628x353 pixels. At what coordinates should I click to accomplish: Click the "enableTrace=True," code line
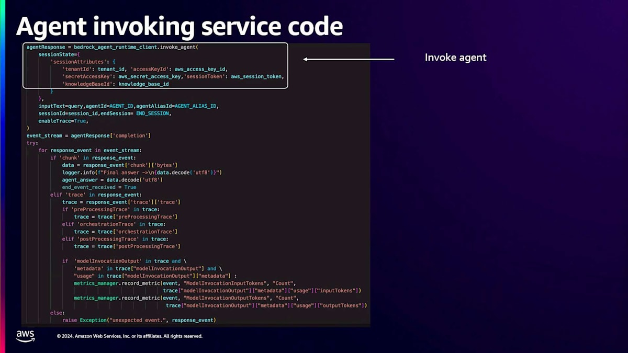[x=63, y=121]
